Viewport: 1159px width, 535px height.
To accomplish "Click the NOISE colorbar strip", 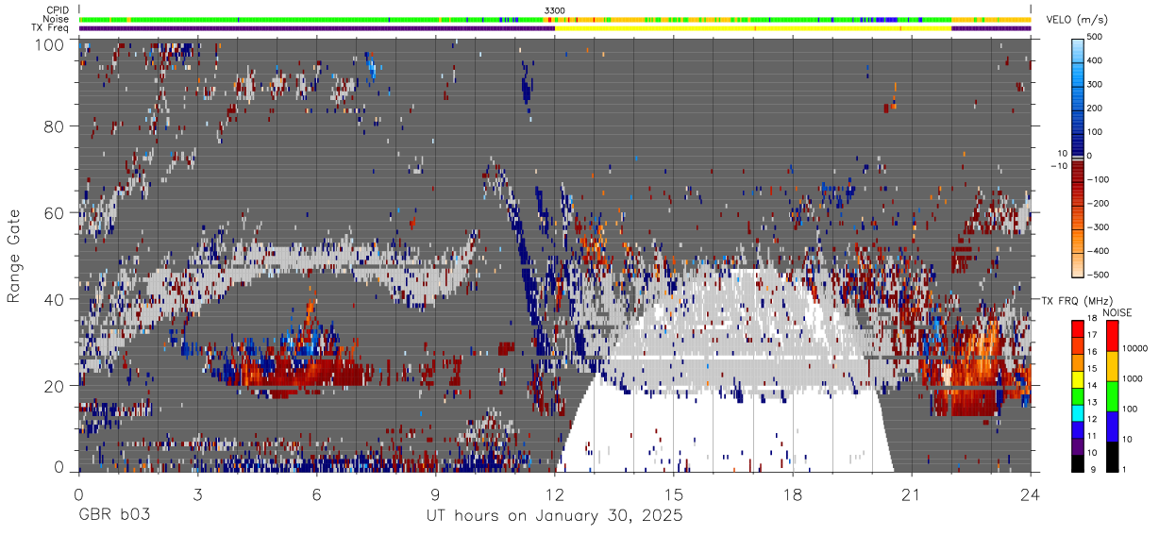I will coord(1112,395).
